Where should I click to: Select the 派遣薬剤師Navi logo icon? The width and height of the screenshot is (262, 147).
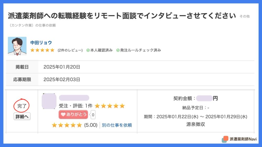[x=225, y=139]
